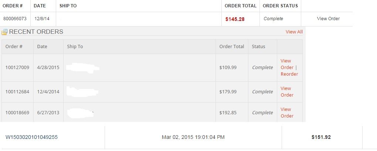Click the Status column header in recent orders
This screenshot has width=377, height=151.
coord(258,47)
